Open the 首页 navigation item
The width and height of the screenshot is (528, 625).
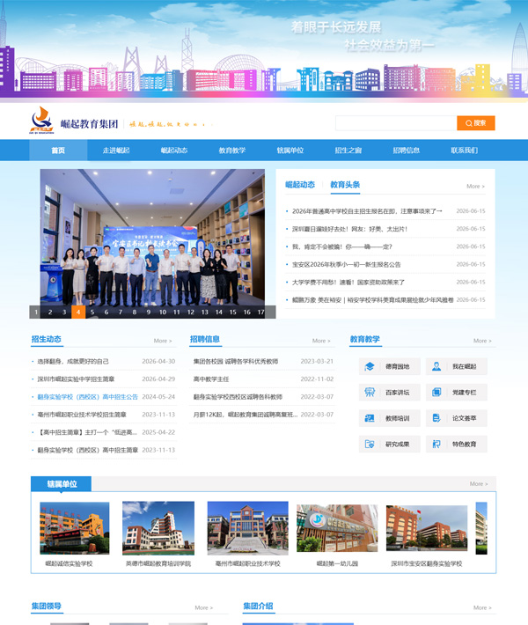(58, 151)
